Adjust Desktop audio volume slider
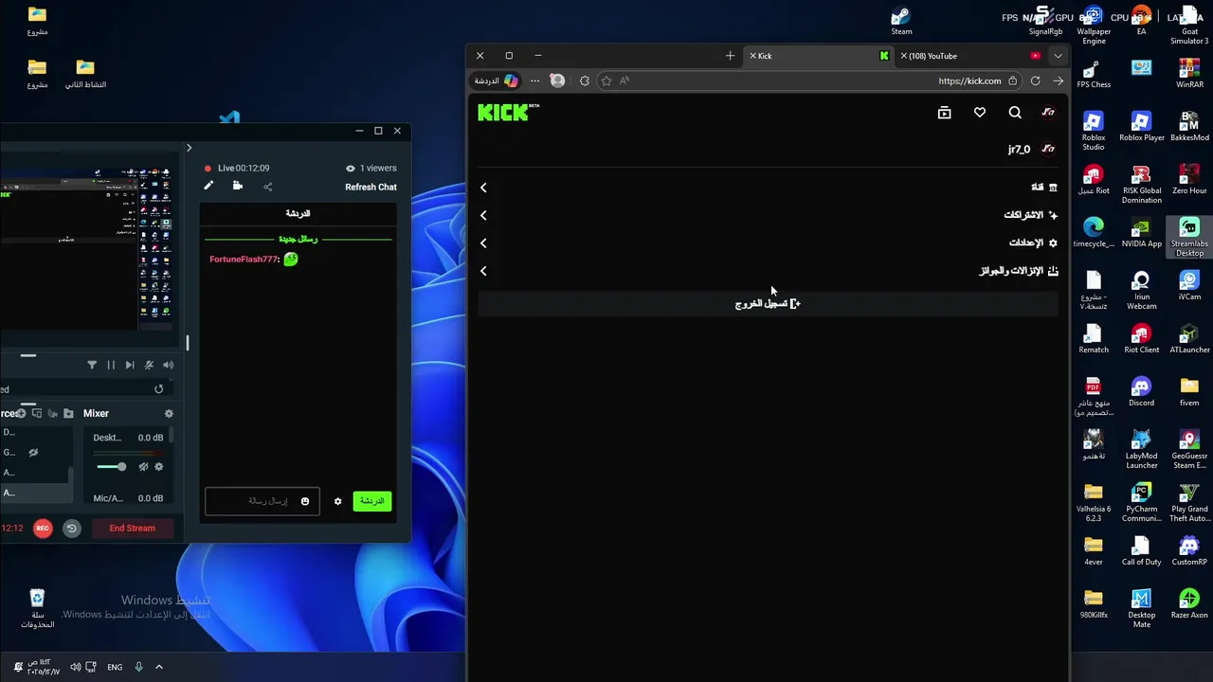 pyautogui.click(x=111, y=466)
